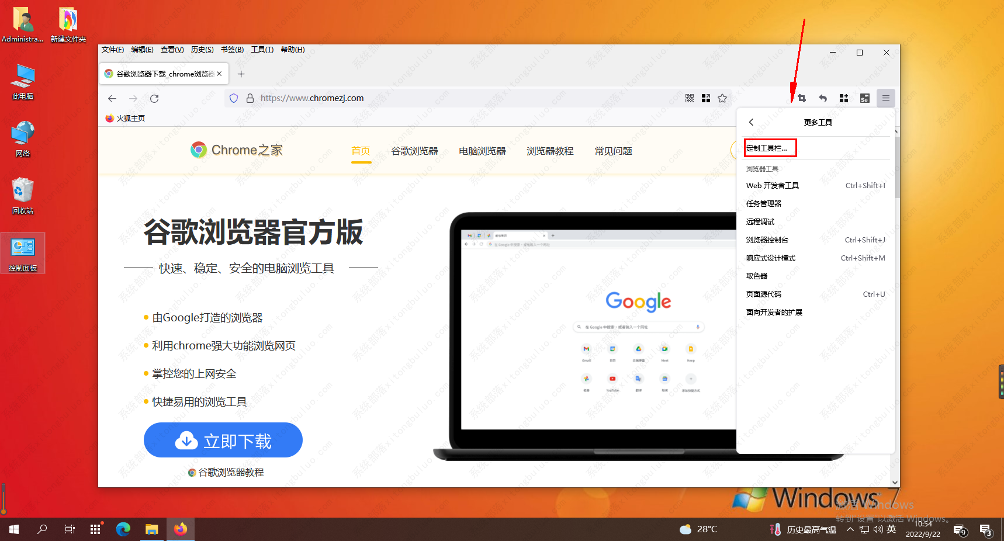Click the padlock site security icon

tap(250, 98)
